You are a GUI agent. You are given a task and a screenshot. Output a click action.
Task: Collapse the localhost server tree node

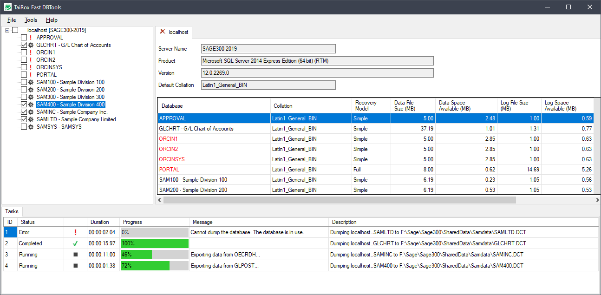[7, 30]
